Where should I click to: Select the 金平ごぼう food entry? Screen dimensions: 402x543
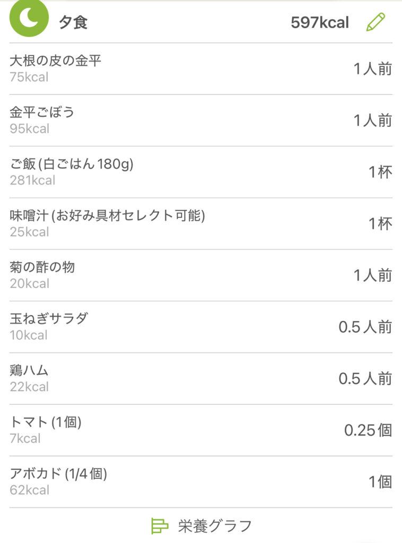[x=42, y=112]
